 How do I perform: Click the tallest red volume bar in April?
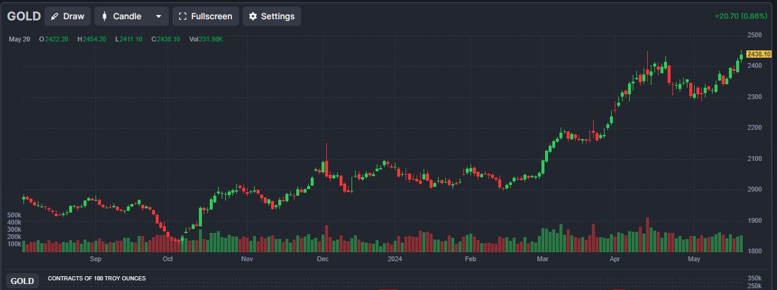click(x=647, y=234)
